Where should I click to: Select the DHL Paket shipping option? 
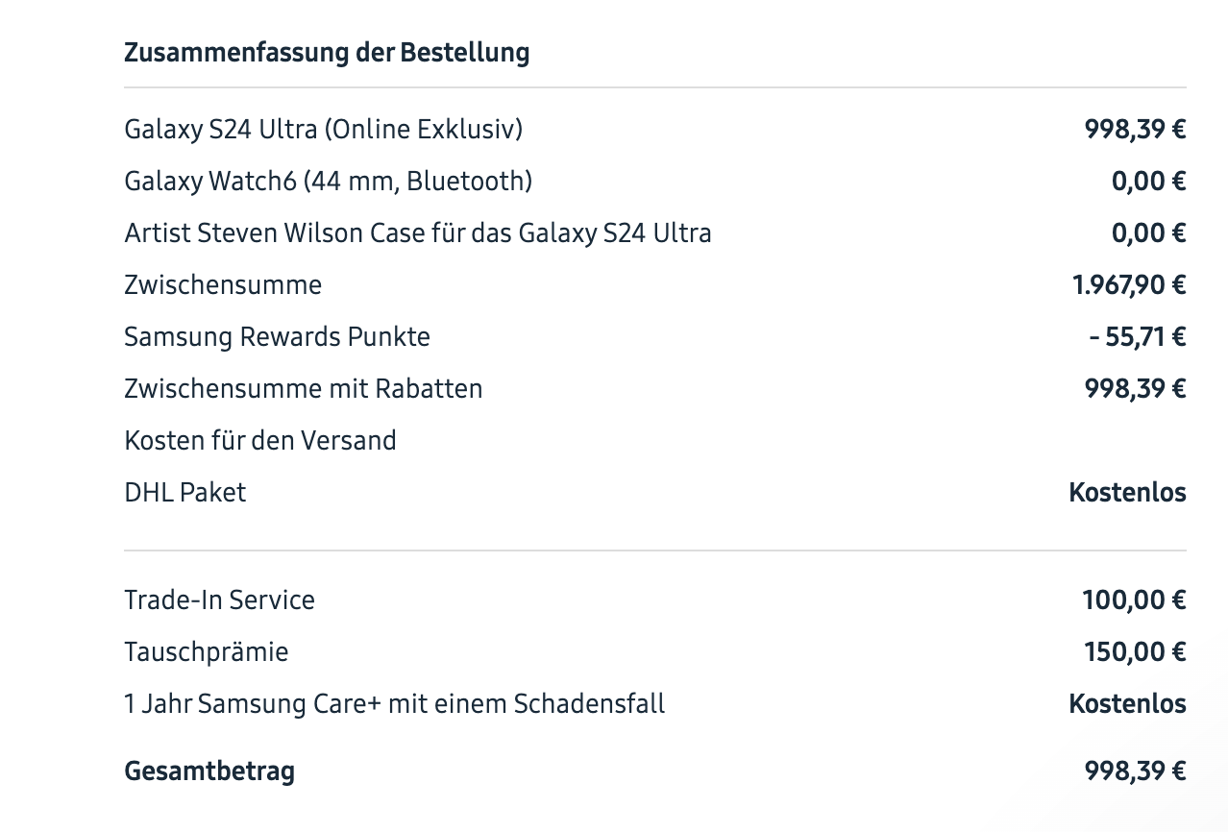[185, 492]
